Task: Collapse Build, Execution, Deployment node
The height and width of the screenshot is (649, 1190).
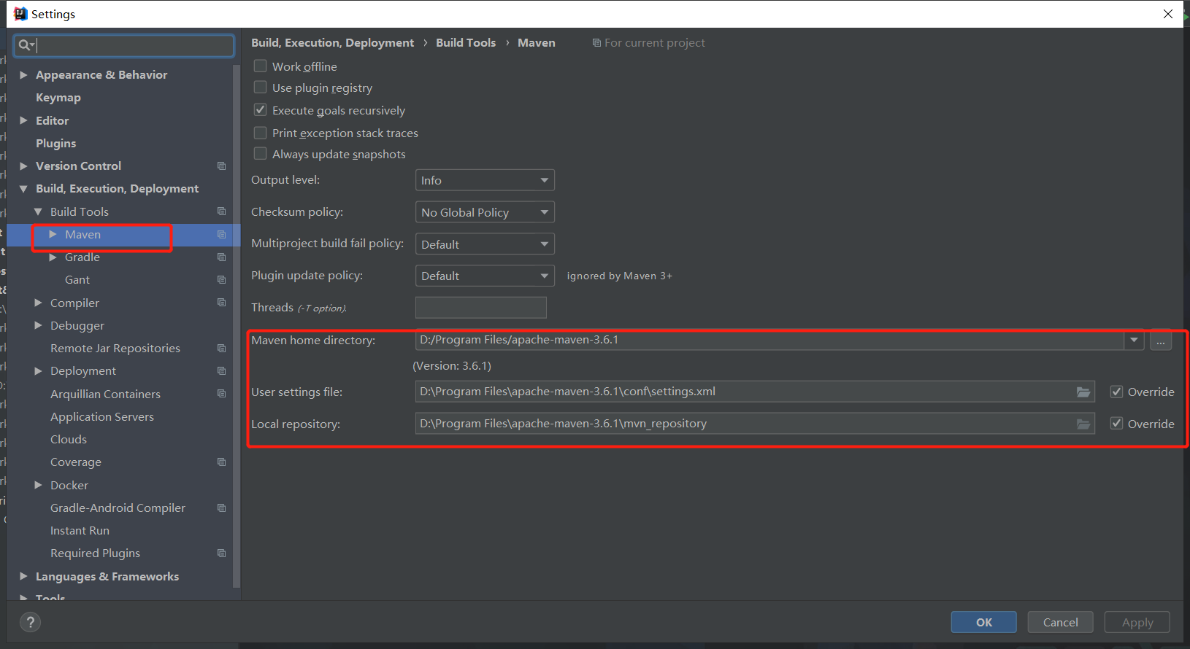Action: [23, 189]
